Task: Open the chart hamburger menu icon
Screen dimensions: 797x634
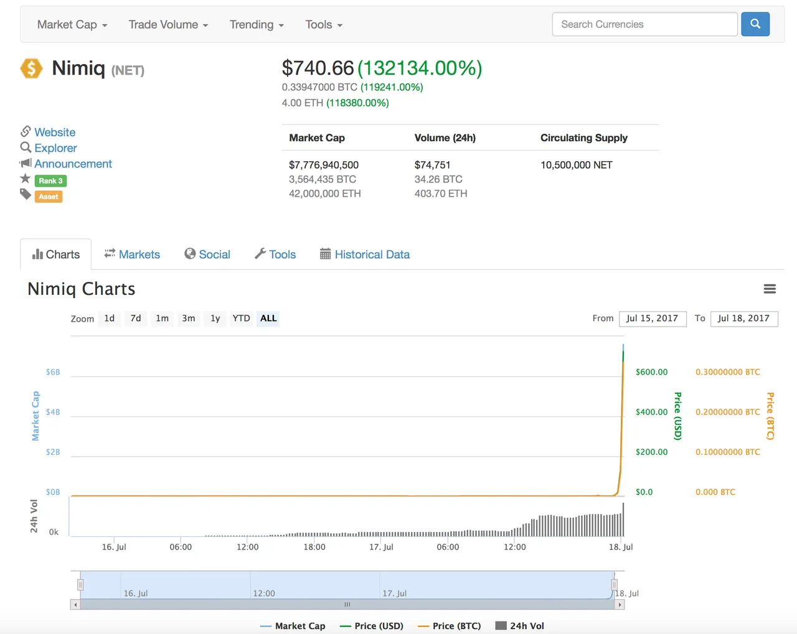Action: pos(770,289)
